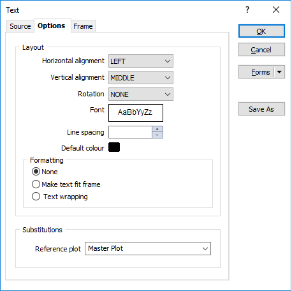292x291 pixels.
Task: Open the Rotation dropdown list
Action: point(141,94)
